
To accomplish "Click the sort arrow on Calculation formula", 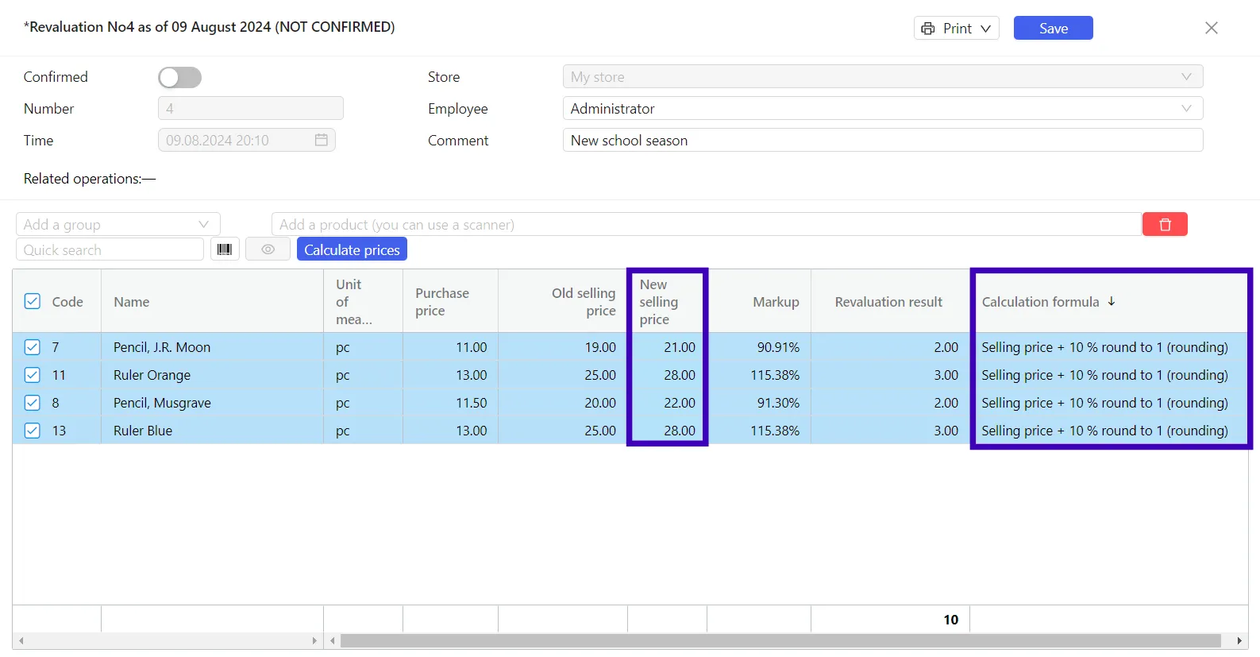I will pyautogui.click(x=1112, y=301).
